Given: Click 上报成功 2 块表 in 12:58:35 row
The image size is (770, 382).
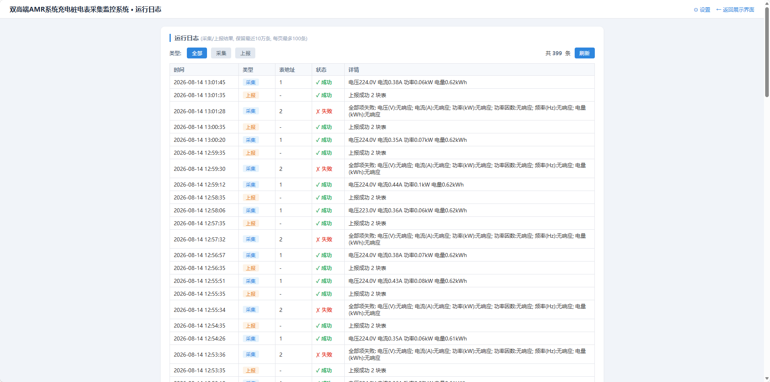Looking at the screenshot, I should (367, 197).
